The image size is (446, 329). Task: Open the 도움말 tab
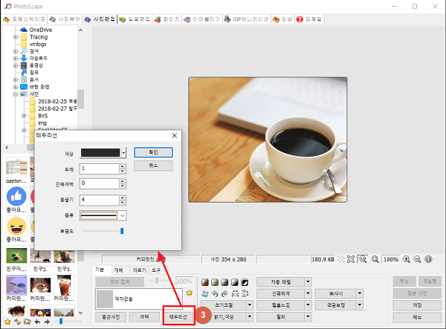(x=309, y=19)
